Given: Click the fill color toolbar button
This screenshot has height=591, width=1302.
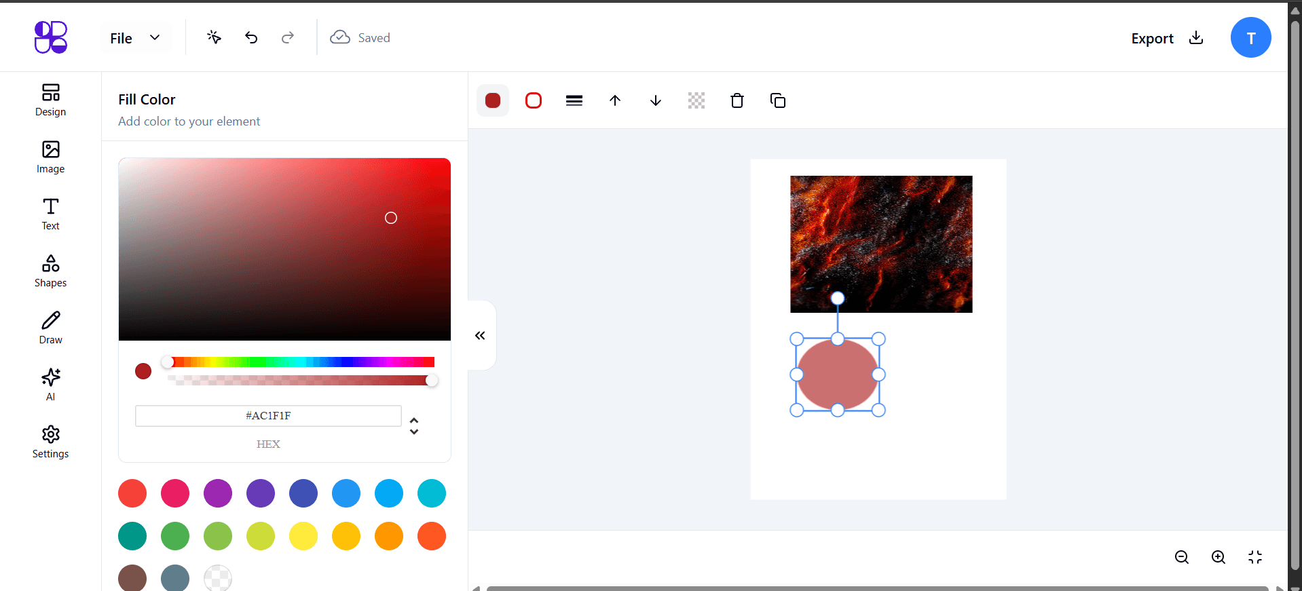Looking at the screenshot, I should [493, 100].
